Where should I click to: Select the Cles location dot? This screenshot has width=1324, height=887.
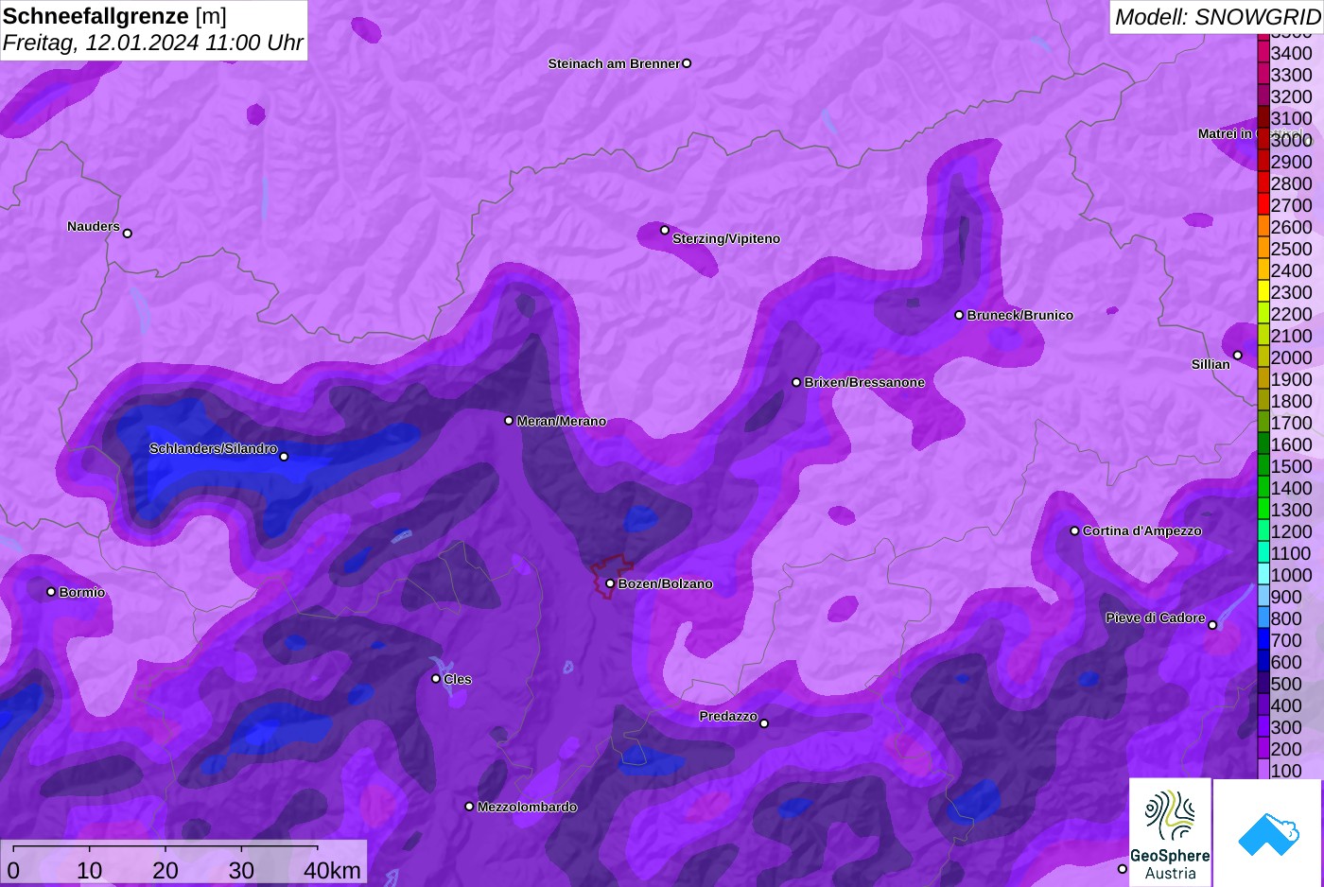coord(436,678)
